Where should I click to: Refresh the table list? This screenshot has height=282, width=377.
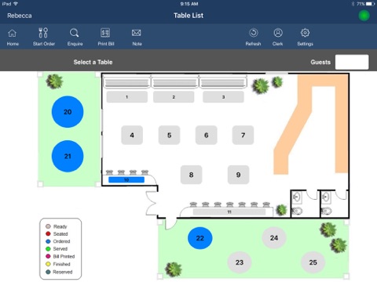coord(253,37)
